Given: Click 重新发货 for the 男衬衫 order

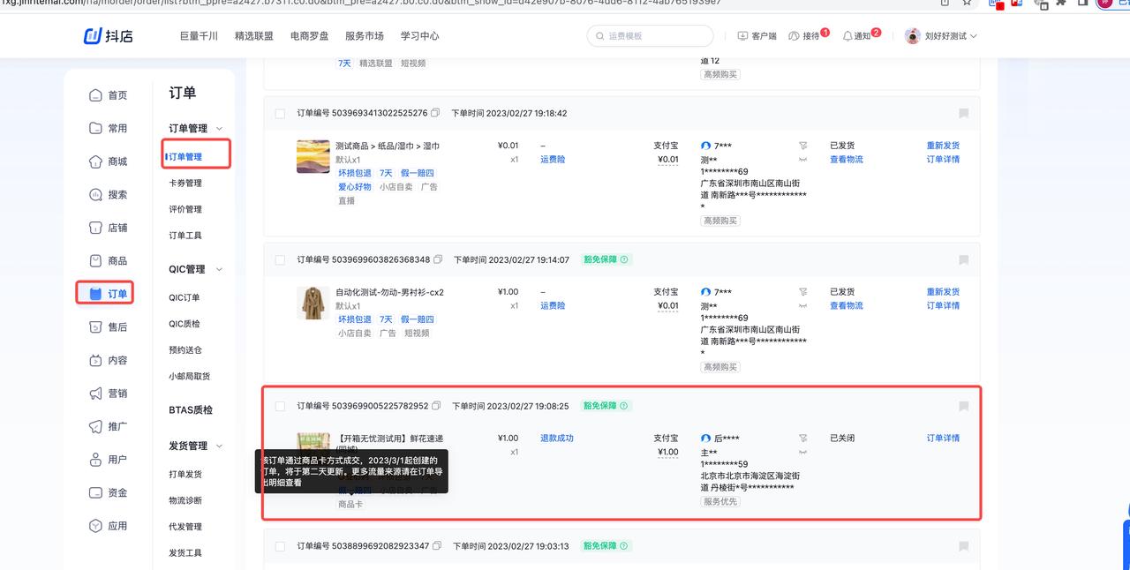Looking at the screenshot, I should pyautogui.click(x=943, y=292).
